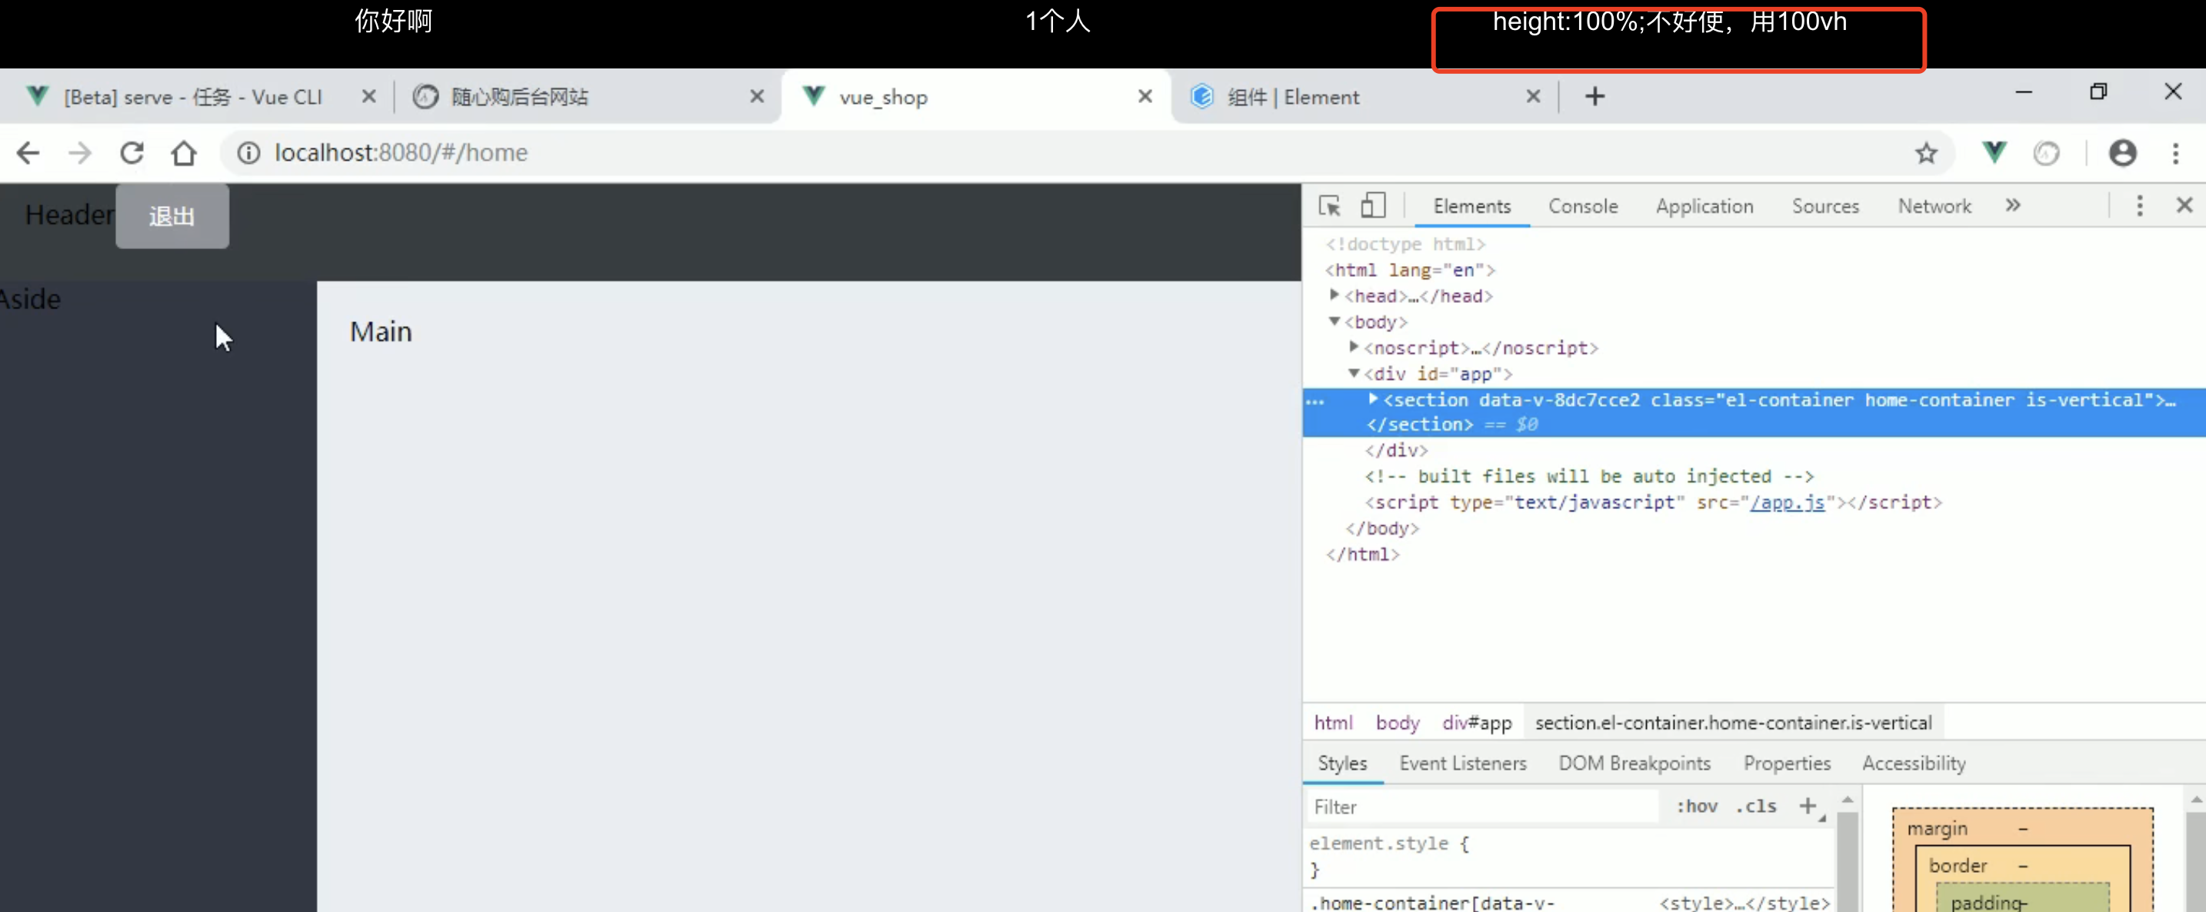This screenshot has width=2206, height=912.
Task: Open the Event Listeners pane tab
Action: click(x=1463, y=763)
